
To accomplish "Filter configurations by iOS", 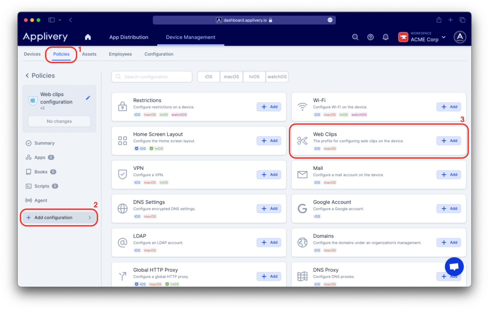I will point(209,77).
